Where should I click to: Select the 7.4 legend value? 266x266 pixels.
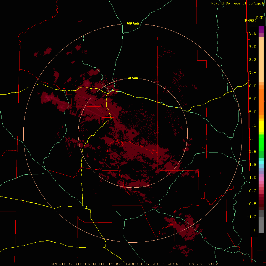tap(253, 73)
